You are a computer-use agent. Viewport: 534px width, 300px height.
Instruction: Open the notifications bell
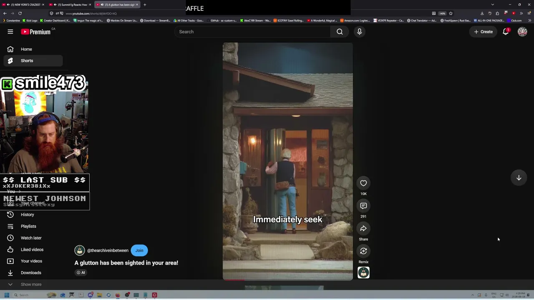506,32
